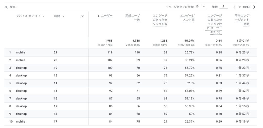Sort by 新規ユーザー数 column header

[x=133, y=18]
